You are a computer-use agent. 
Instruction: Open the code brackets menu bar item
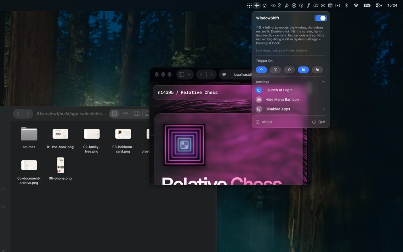pyautogui.click(x=276, y=5)
